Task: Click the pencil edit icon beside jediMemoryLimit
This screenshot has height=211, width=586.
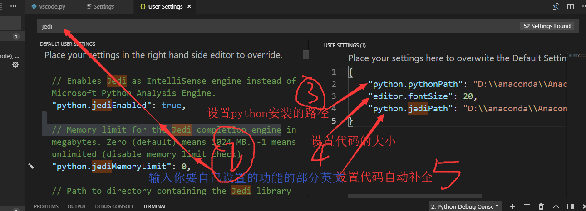Action: pyautogui.click(x=31, y=167)
